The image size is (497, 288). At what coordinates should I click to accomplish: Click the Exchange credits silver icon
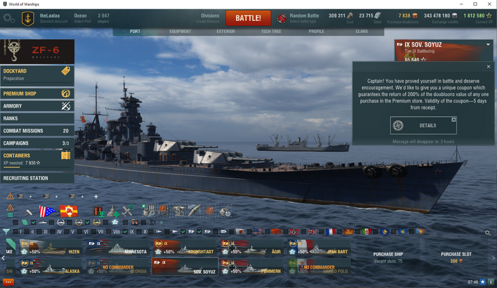tap(454, 16)
